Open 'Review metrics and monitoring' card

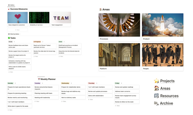[19, 97]
